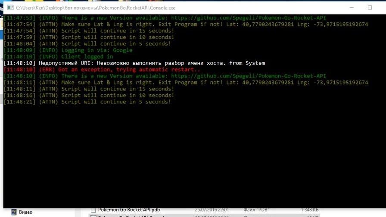This screenshot has width=386, height=217.
Task: Click the '5 seconds' line stamped 11:48:21
Action: [x=87, y=102]
